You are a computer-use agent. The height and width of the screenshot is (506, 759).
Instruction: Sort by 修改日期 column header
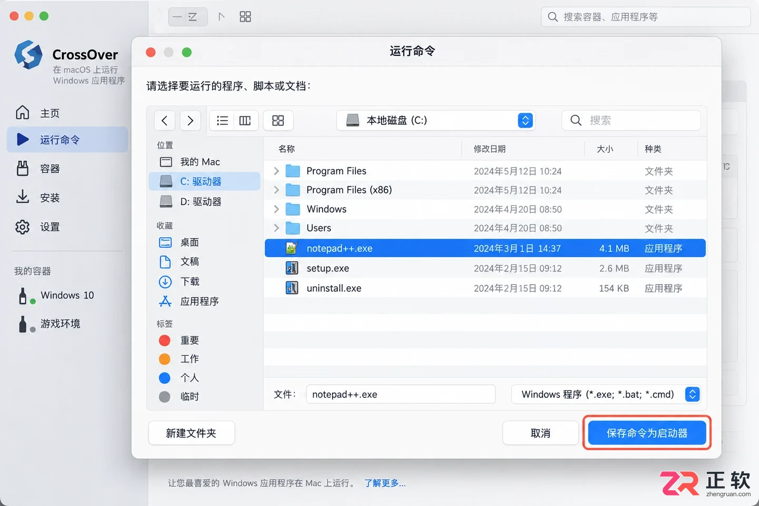click(x=490, y=149)
